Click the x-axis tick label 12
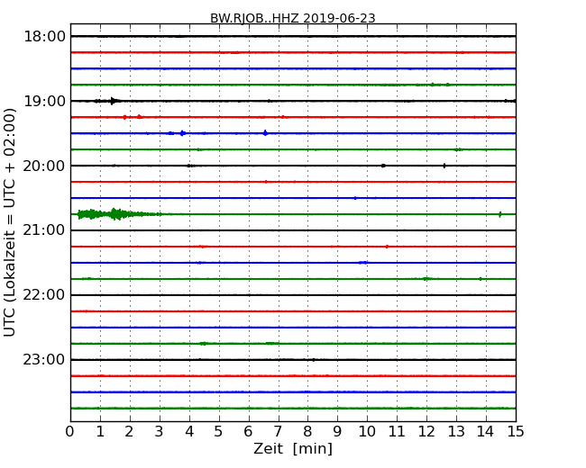The width and height of the screenshot is (586, 468). pyautogui.click(x=426, y=431)
